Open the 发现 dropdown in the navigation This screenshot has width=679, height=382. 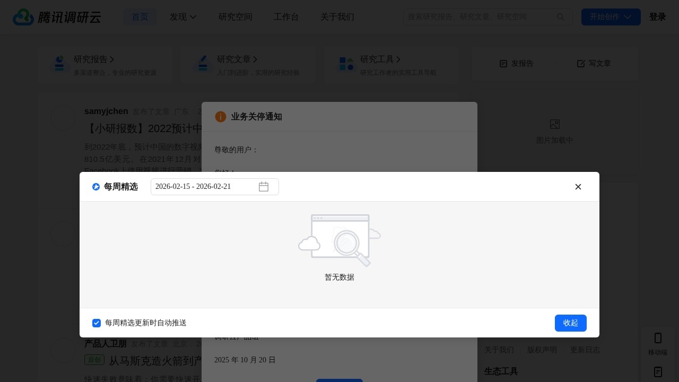tap(183, 17)
